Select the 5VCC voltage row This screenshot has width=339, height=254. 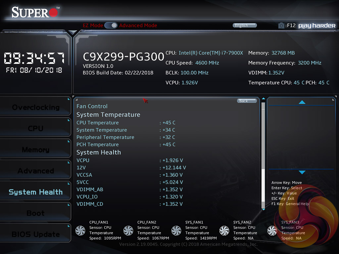point(130,182)
